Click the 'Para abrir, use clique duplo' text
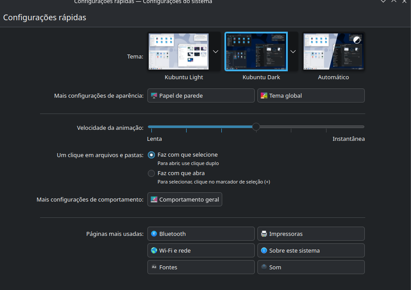Screen dimensions: 411x290 [x=188, y=163]
